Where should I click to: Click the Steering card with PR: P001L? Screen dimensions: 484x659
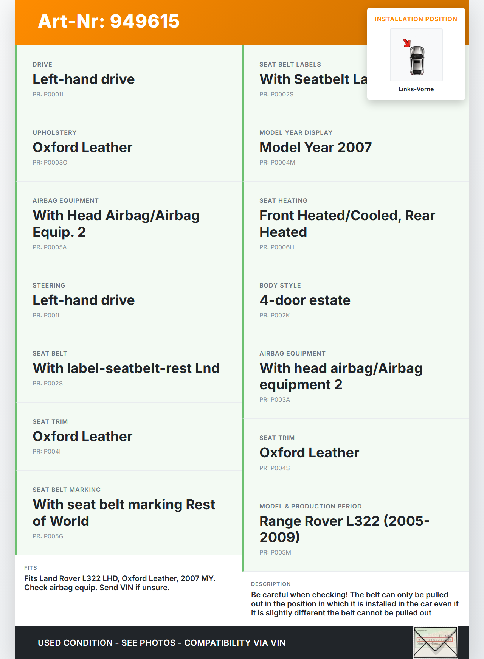tap(129, 300)
